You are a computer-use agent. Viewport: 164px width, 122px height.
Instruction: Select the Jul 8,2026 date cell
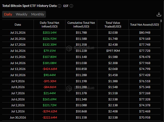18,87
